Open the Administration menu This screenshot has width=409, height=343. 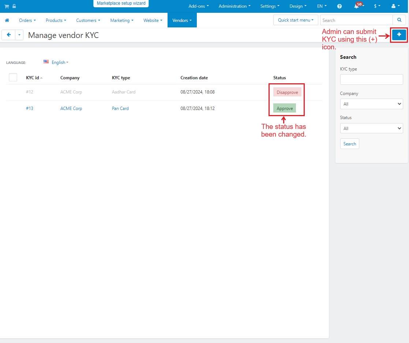pos(234,6)
